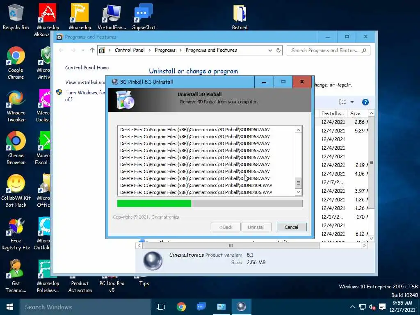420x315 pixels.
Task: Select the SOUND105.WAV log line
Action: [x=196, y=192]
